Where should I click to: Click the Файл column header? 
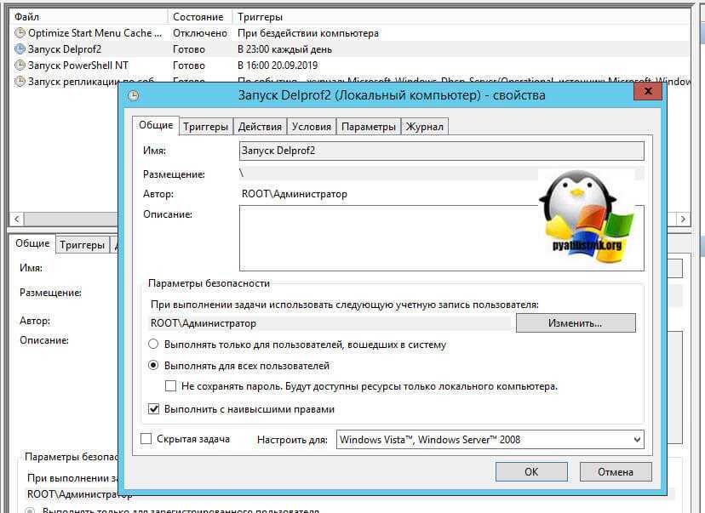[89, 17]
